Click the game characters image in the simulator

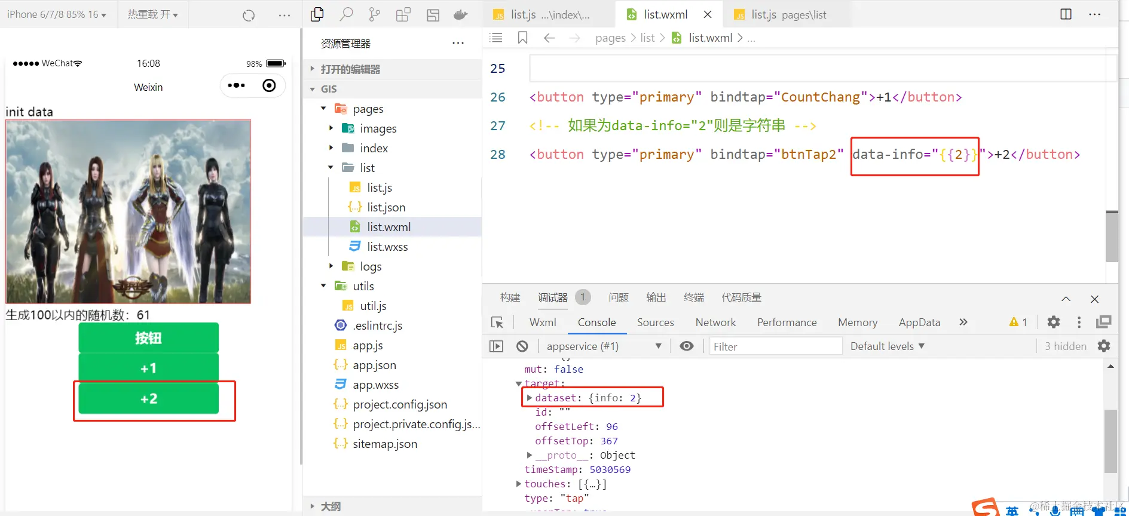coord(128,211)
